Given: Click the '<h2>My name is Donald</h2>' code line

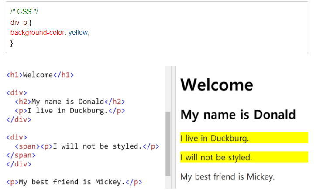Looking at the screenshot, I should coord(70,102).
